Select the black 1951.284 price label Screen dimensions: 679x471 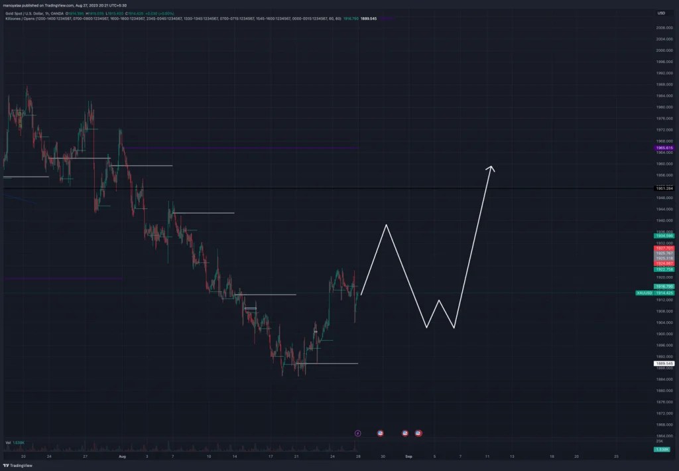664,188
